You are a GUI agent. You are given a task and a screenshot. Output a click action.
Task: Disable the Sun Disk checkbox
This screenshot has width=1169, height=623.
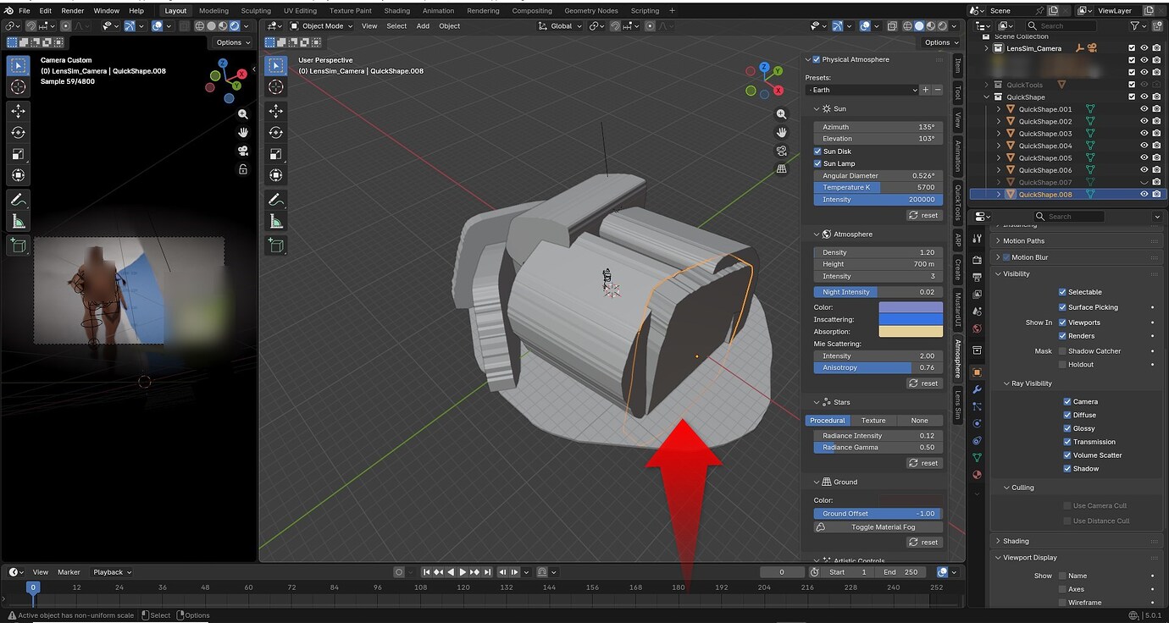click(817, 152)
